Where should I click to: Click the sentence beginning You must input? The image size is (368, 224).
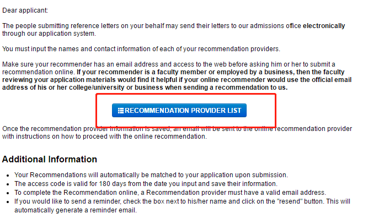point(141,49)
